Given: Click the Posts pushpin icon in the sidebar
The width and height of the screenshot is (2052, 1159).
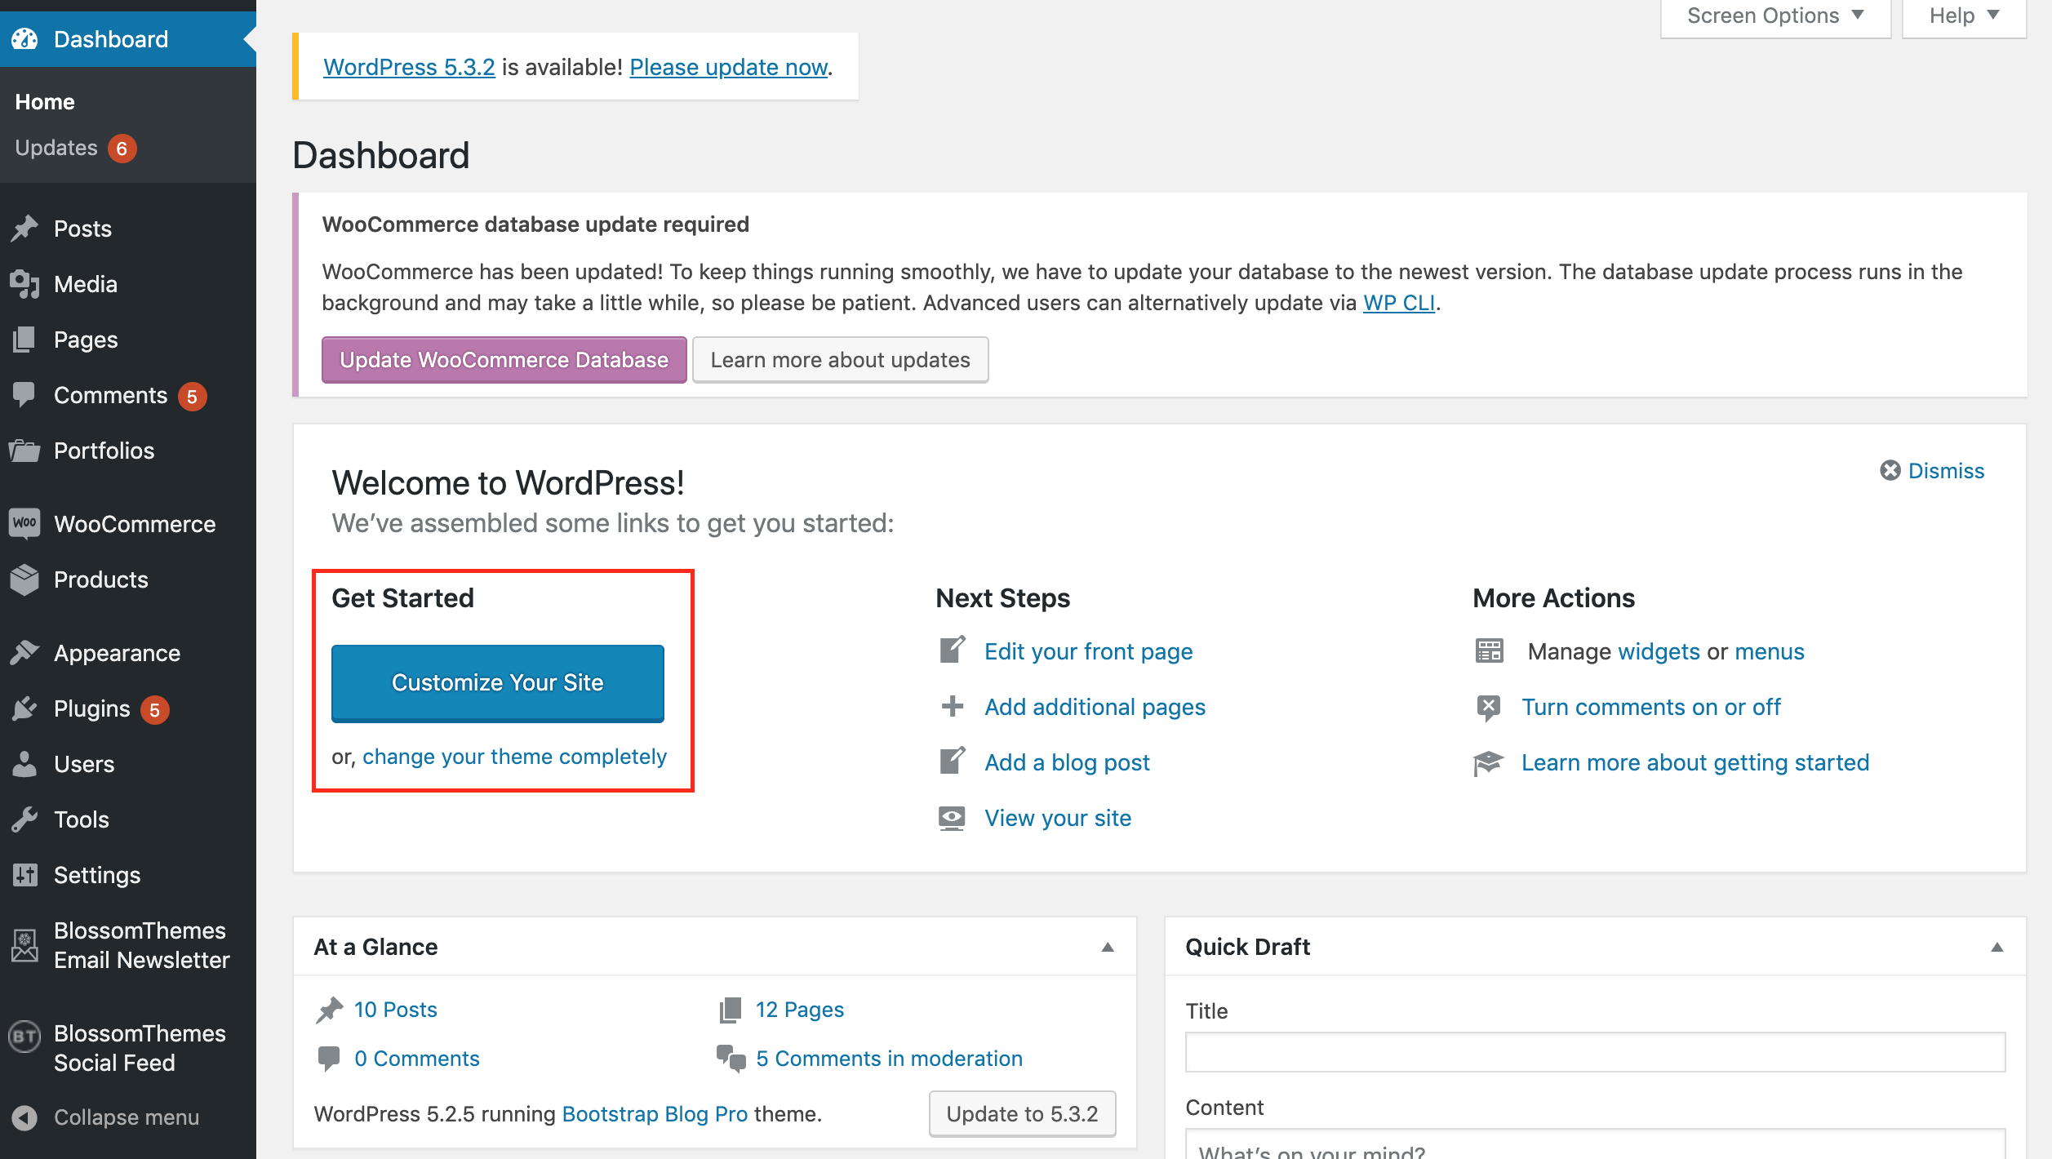Looking at the screenshot, I should 24,229.
